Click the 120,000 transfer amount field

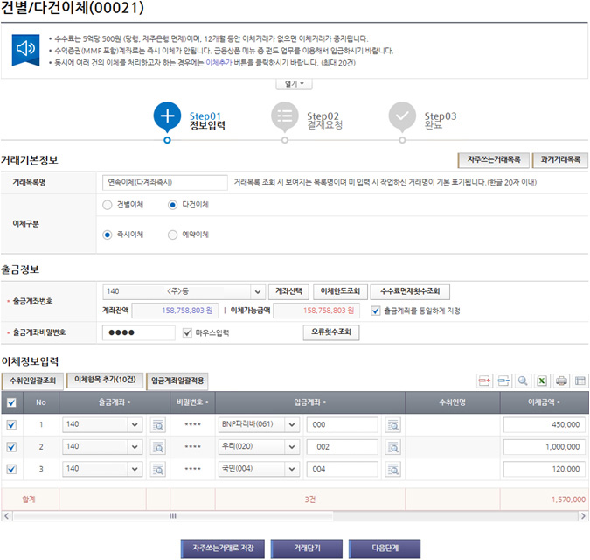pos(545,469)
